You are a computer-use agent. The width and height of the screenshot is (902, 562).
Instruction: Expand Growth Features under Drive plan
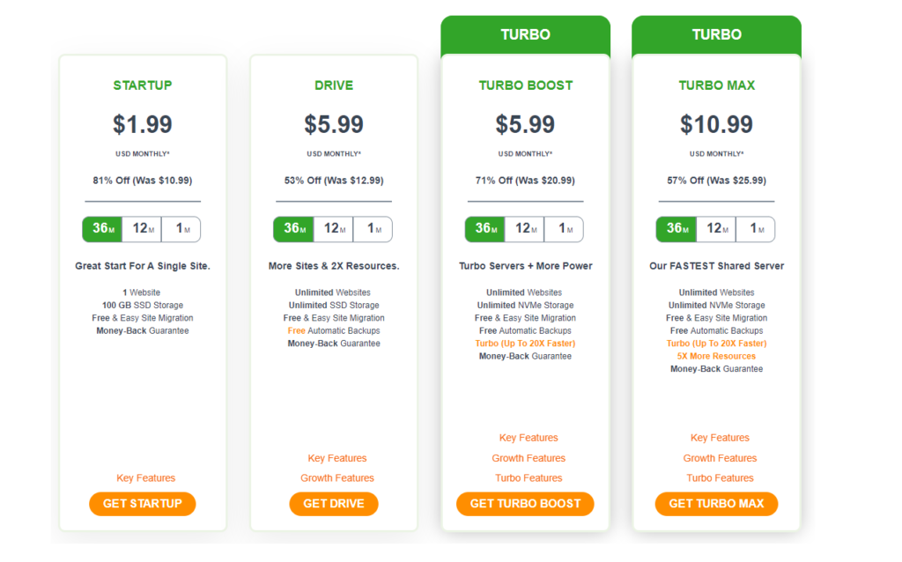(x=337, y=478)
